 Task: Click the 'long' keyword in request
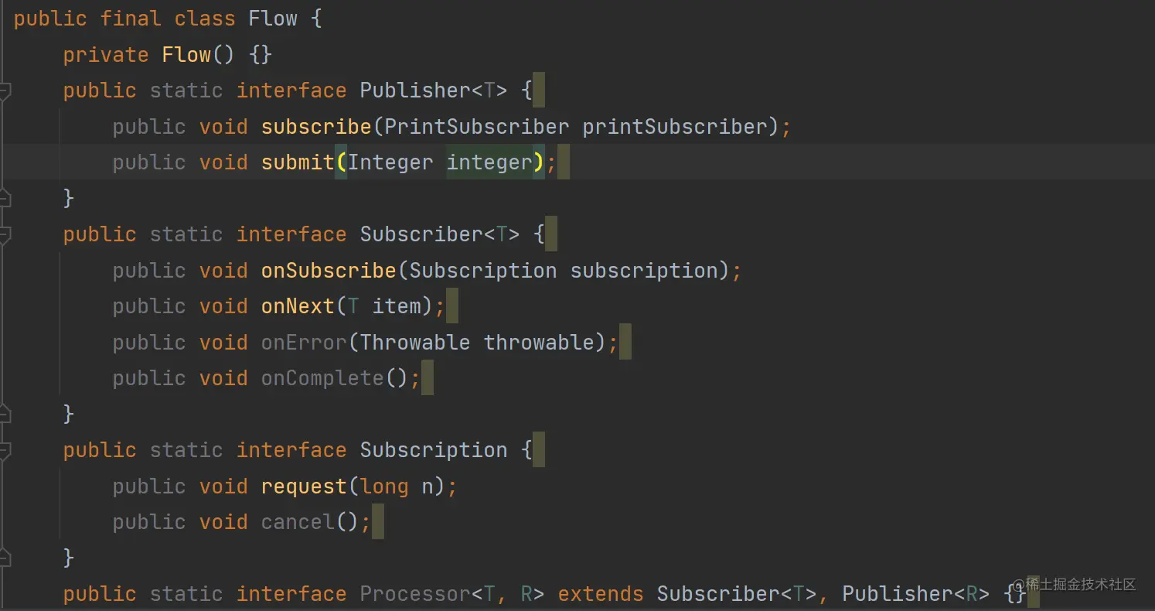click(384, 486)
